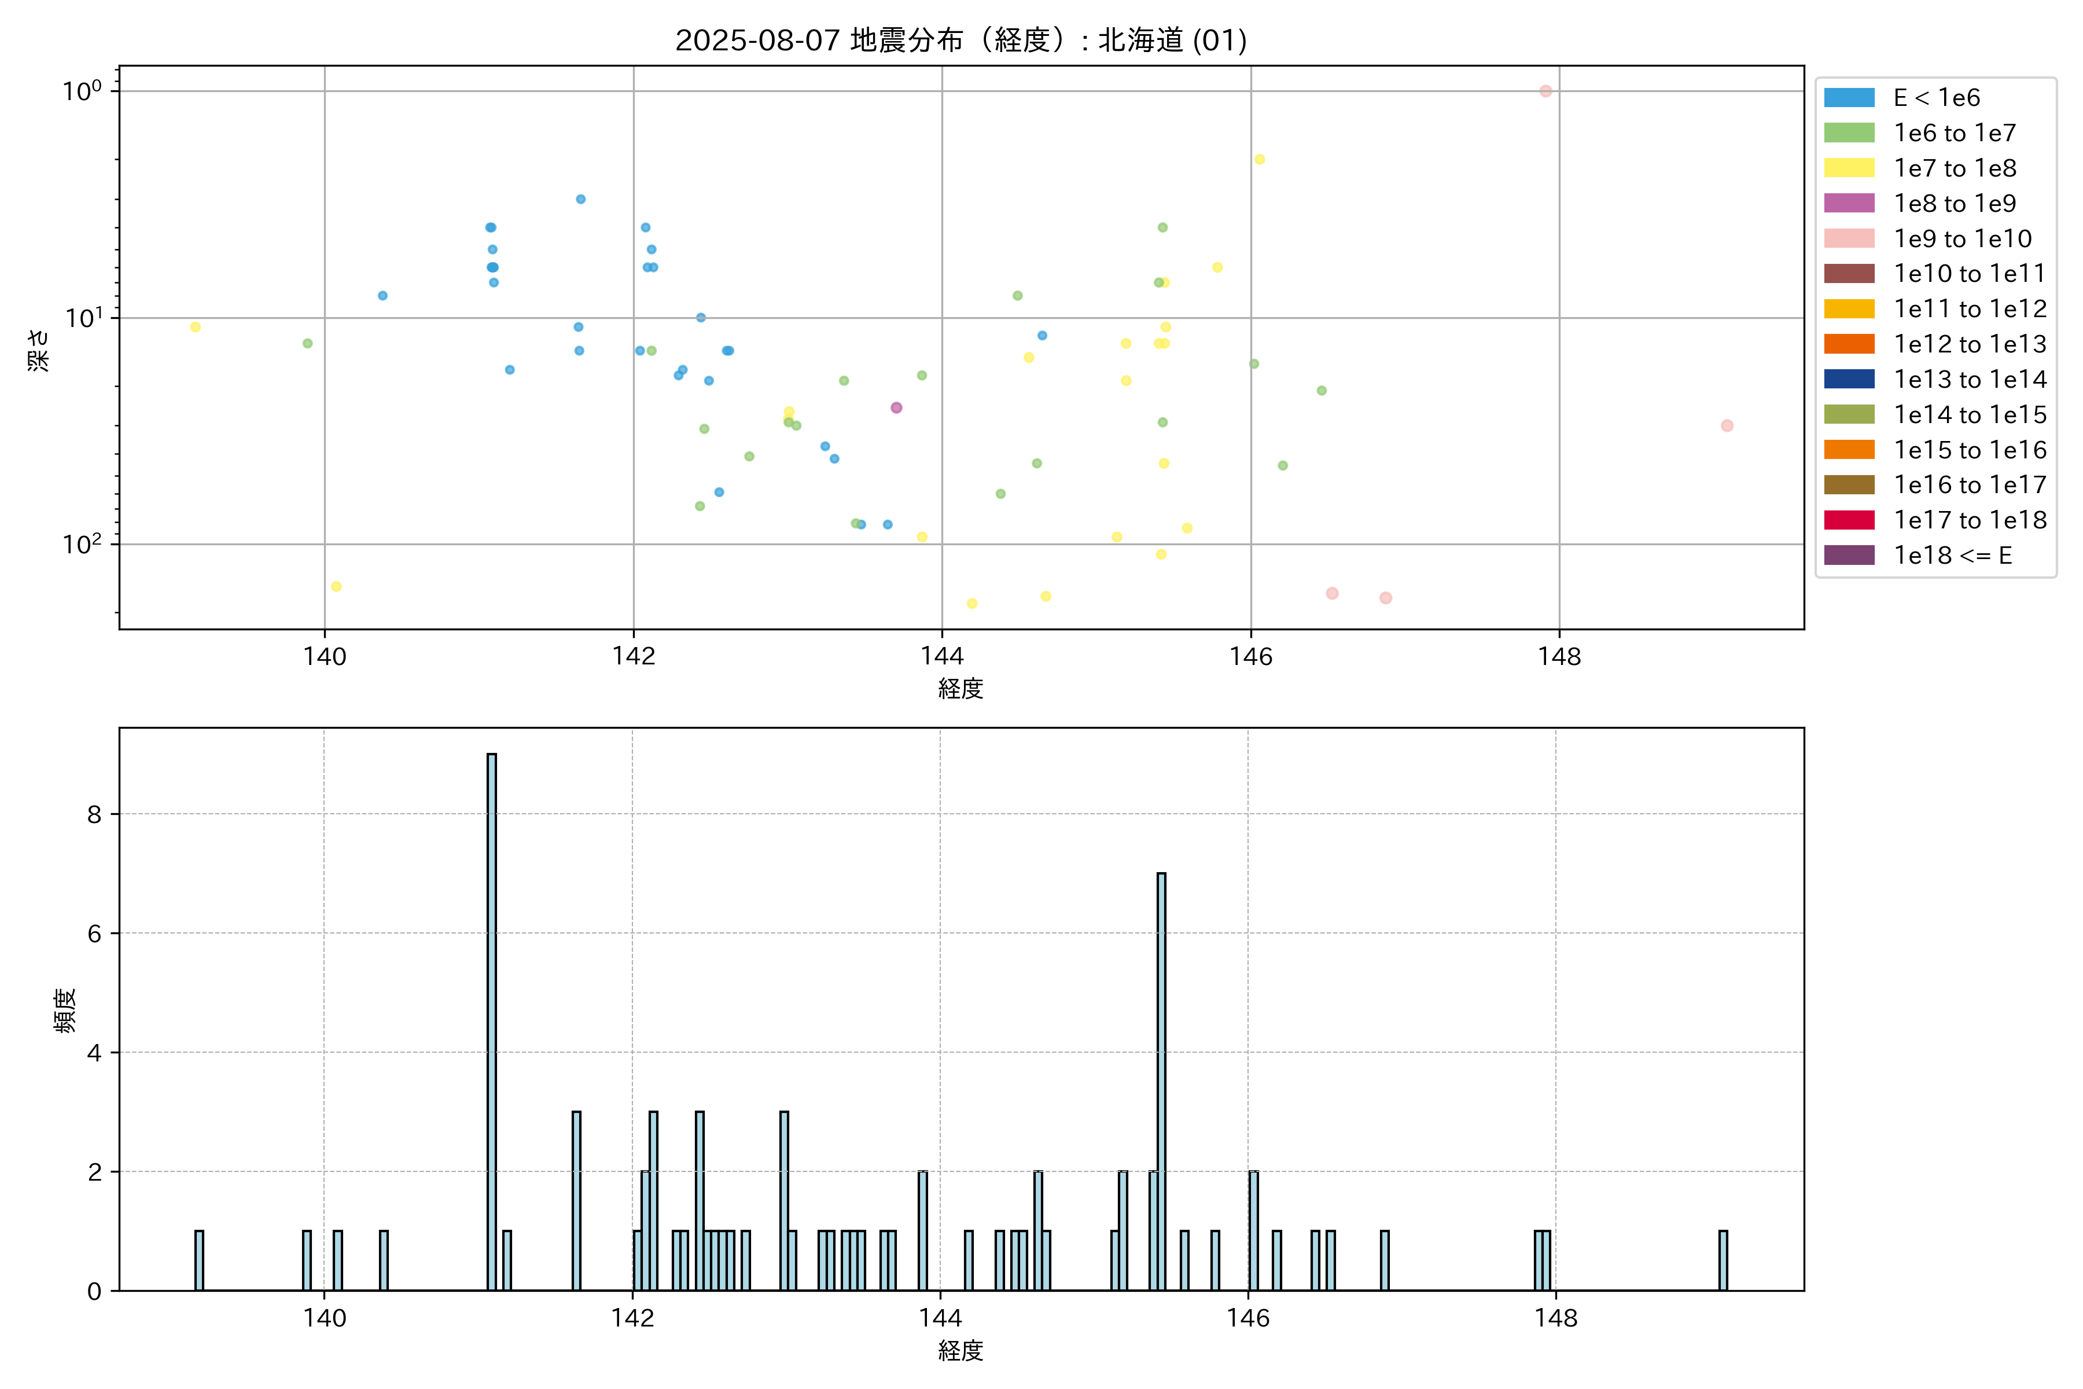Screen dimensions: 2083x1389
Task: Click the purple 1e8 to 1e9 swatch
Action: point(1848,203)
